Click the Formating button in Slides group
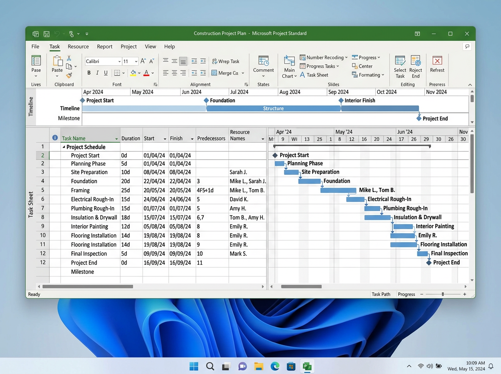This screenshot has width=501, height=374. pyautogui.click(x=368, y=75)
